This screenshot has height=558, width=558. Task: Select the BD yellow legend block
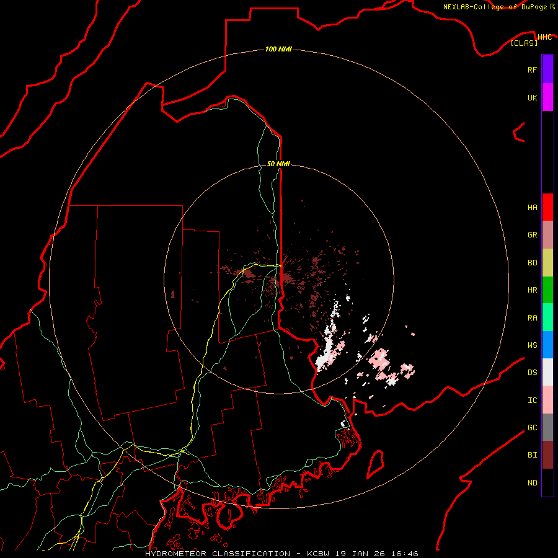coord(547,263)
